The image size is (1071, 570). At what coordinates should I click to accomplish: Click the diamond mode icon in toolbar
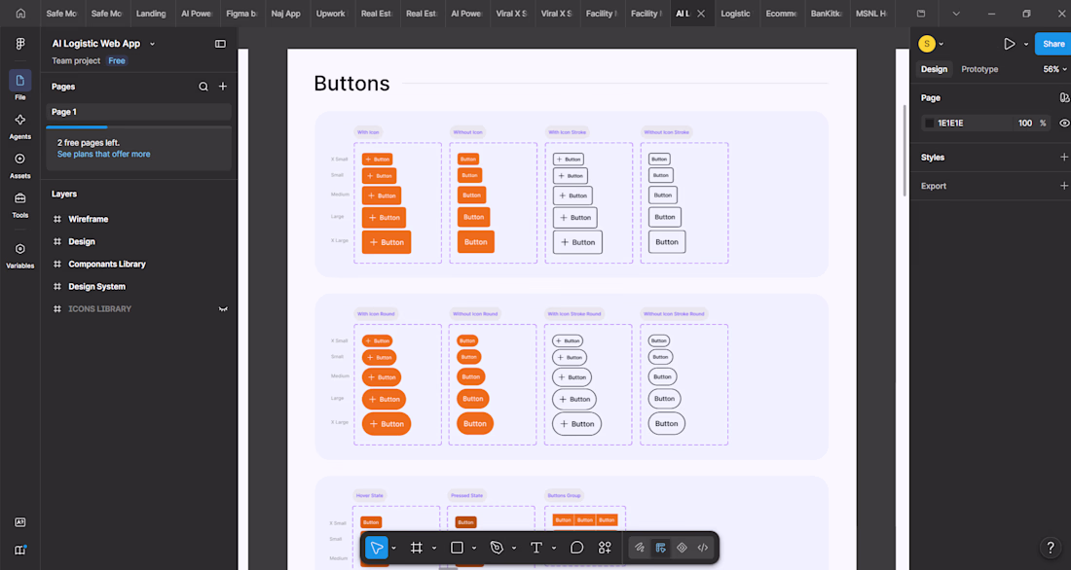[x=682, y=548]
